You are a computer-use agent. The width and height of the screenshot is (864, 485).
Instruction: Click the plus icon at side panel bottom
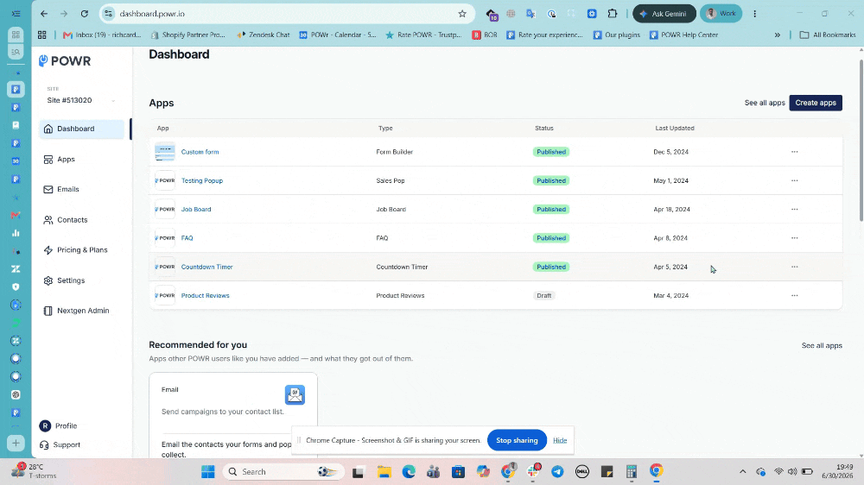pos(16,444)
